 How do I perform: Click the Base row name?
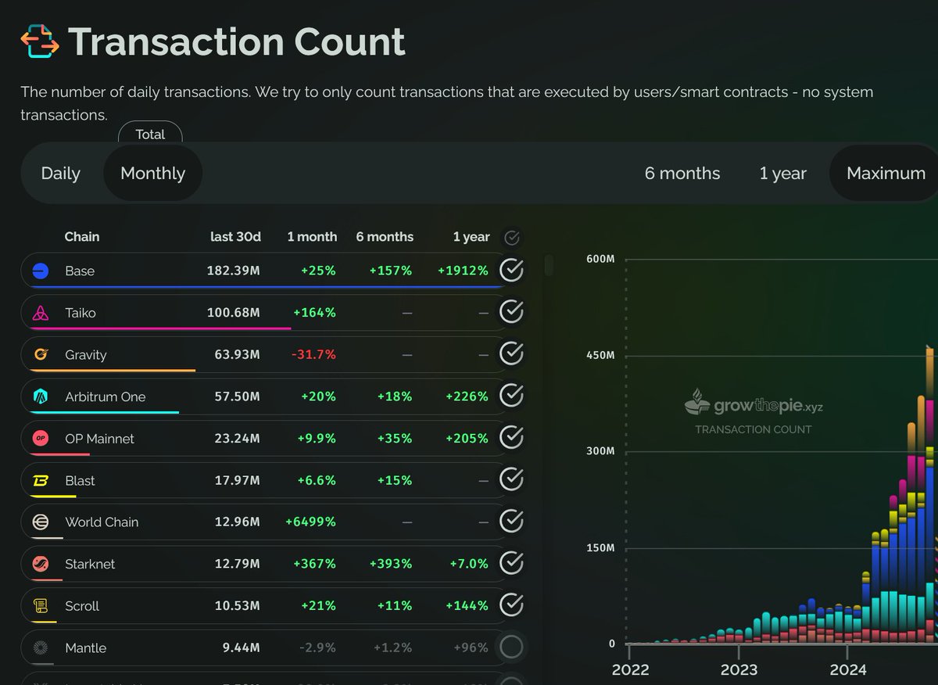click(80, 271)
